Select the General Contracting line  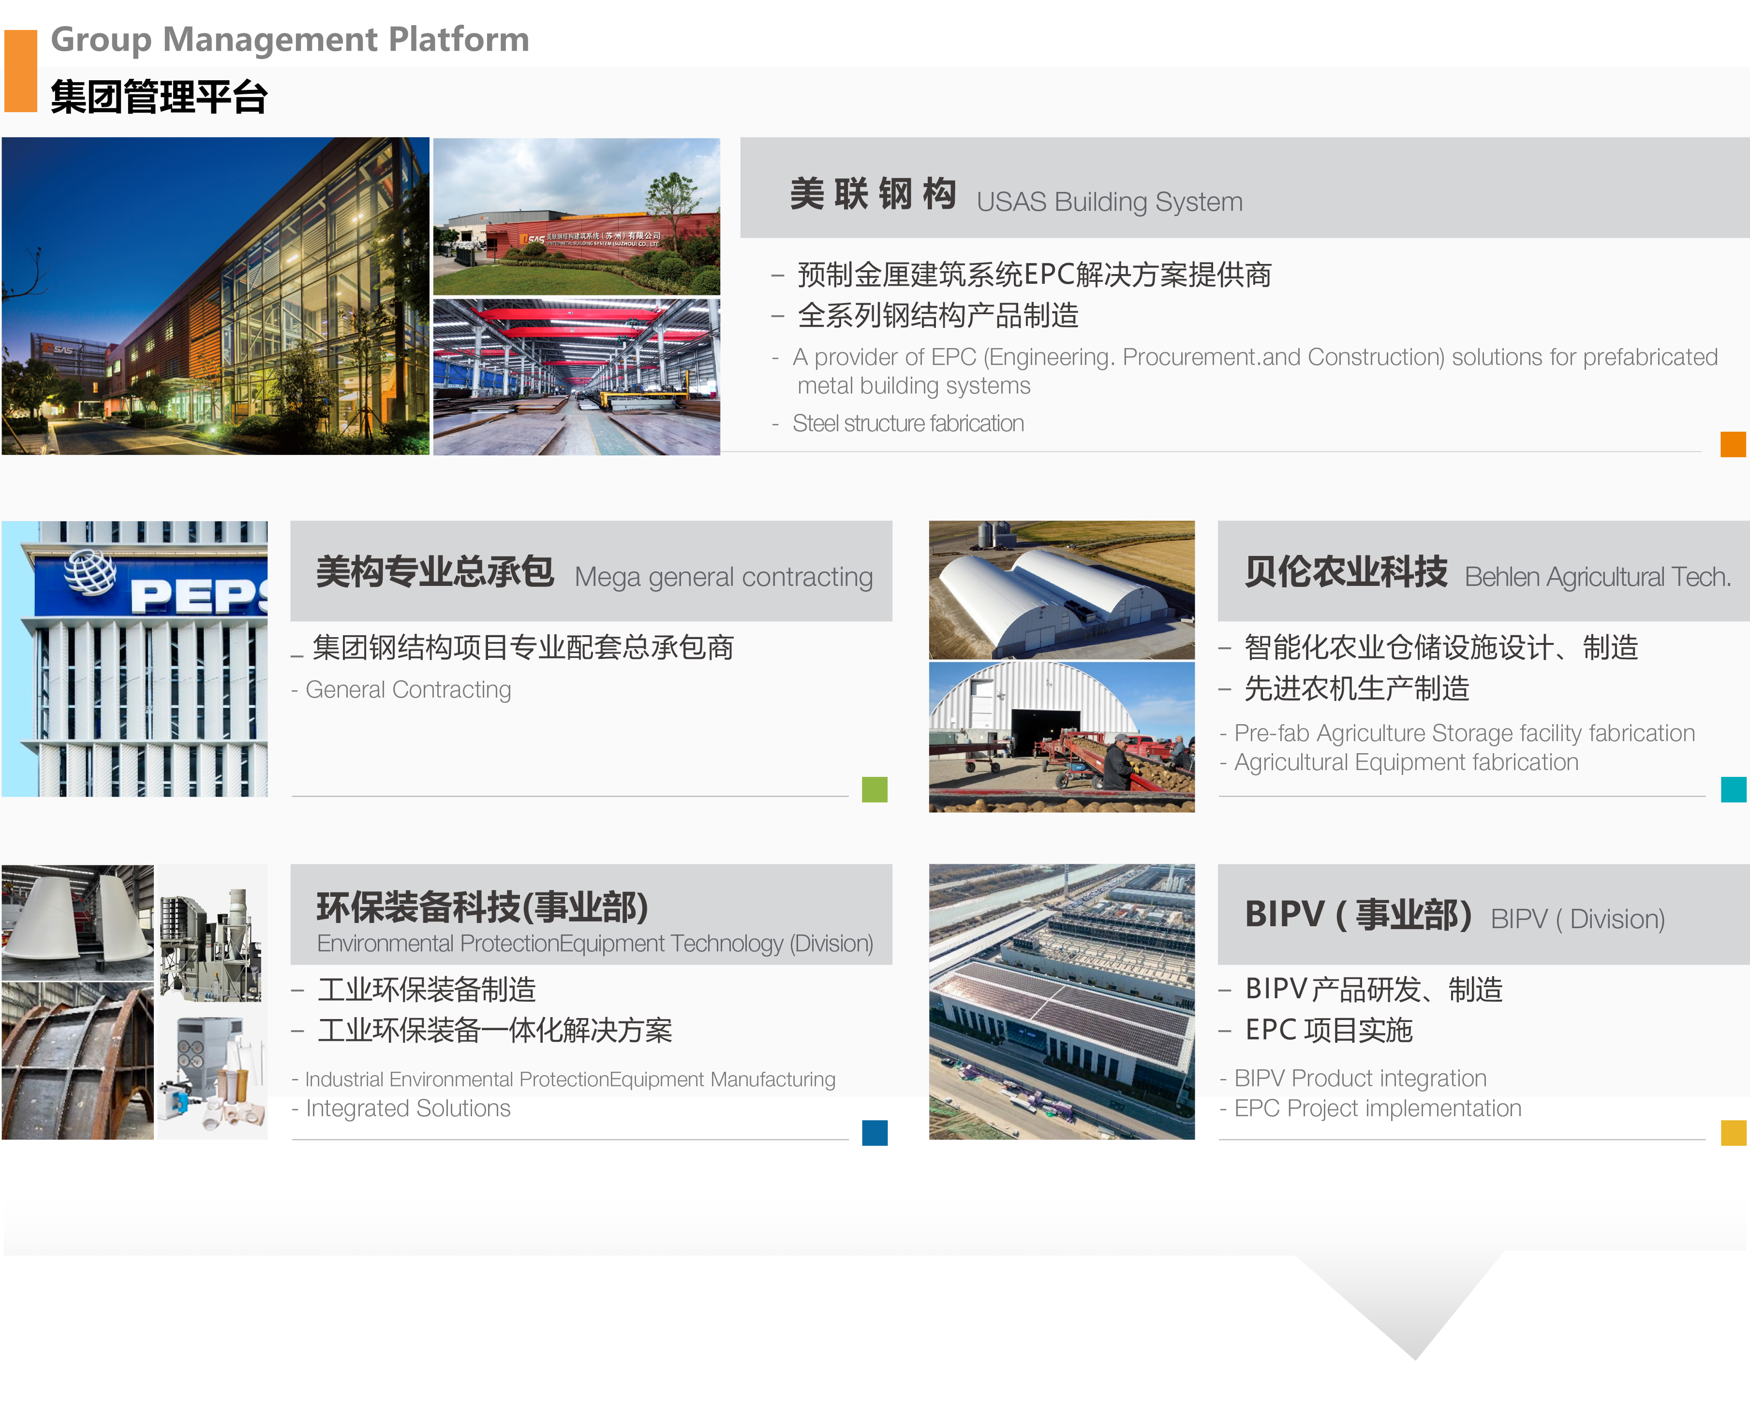pos(408,690)
